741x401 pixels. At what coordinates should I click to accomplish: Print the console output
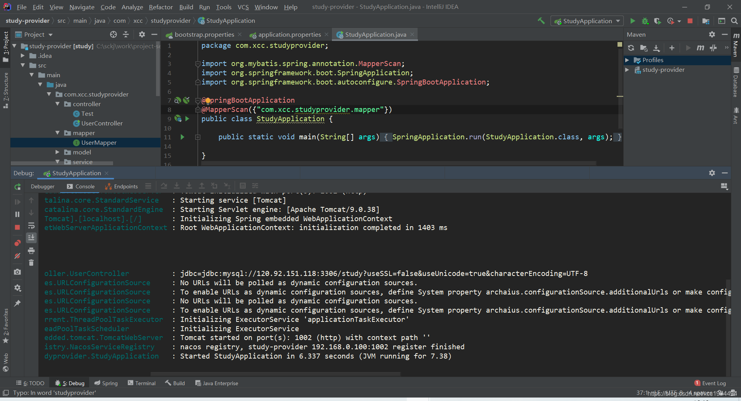[x=31, y=251]
